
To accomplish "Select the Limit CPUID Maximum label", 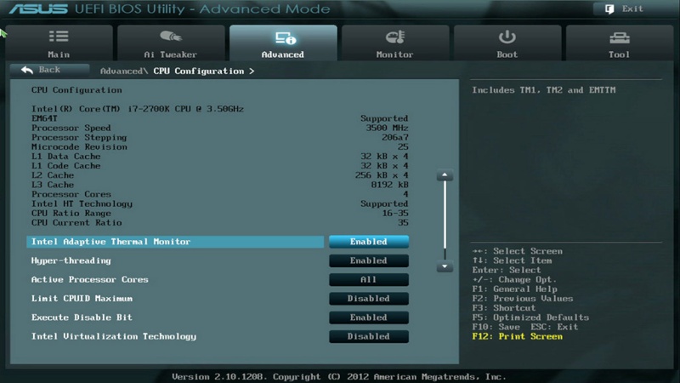I will 82,299.
